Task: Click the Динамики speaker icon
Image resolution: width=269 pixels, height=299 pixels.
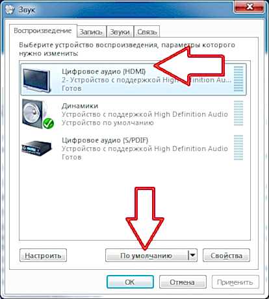Action: [x=37, y=114]
